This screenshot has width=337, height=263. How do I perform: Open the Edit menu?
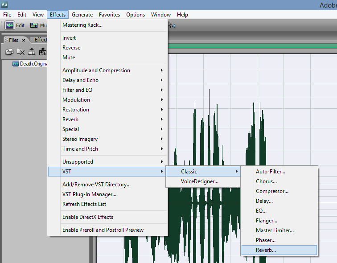22,15
